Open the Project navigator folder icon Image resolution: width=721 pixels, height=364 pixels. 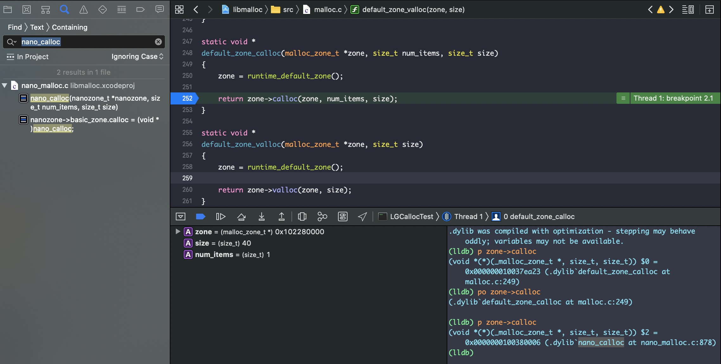pos(8,9)
